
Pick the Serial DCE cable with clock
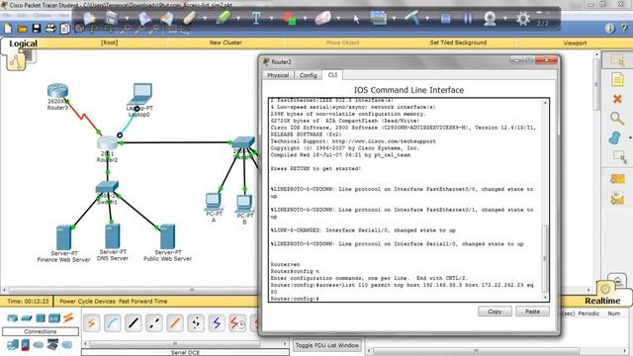point(237,323)
